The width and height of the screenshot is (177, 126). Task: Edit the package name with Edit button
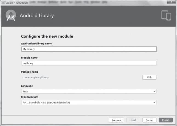tap(149, 78)
